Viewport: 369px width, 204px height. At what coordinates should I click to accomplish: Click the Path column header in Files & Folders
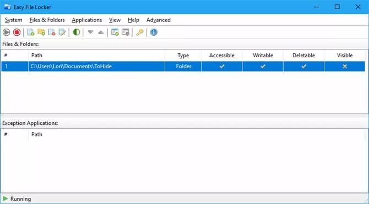click(96, 56)
